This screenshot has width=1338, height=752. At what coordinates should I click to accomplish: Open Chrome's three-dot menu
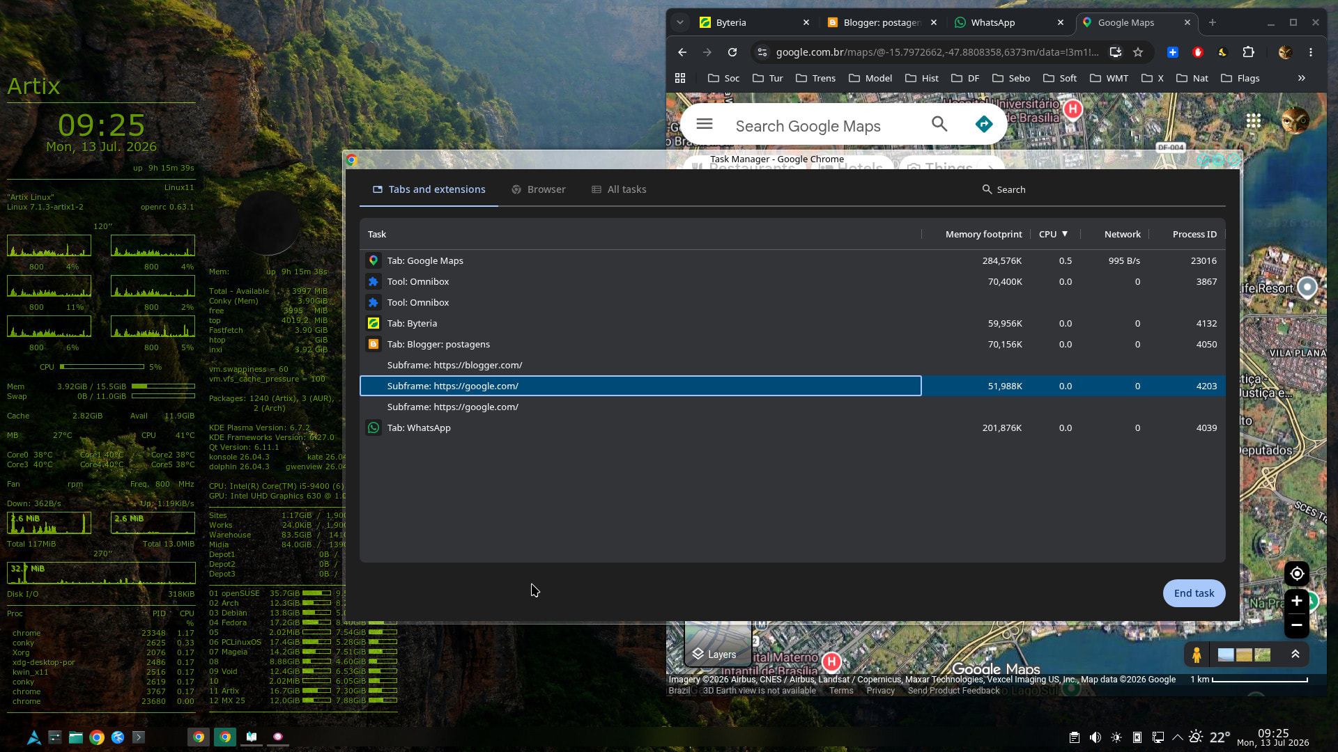pyautogui.click(x=1311, y=52)
